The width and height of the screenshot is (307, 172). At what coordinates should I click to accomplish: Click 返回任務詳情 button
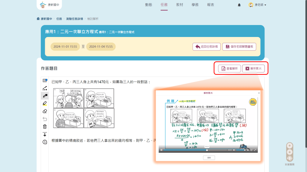tap(207, 47)
